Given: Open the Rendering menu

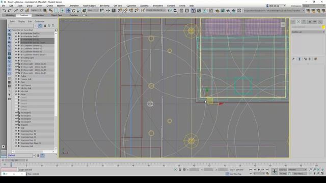Looking at the screenshot, I should point(104,6).
